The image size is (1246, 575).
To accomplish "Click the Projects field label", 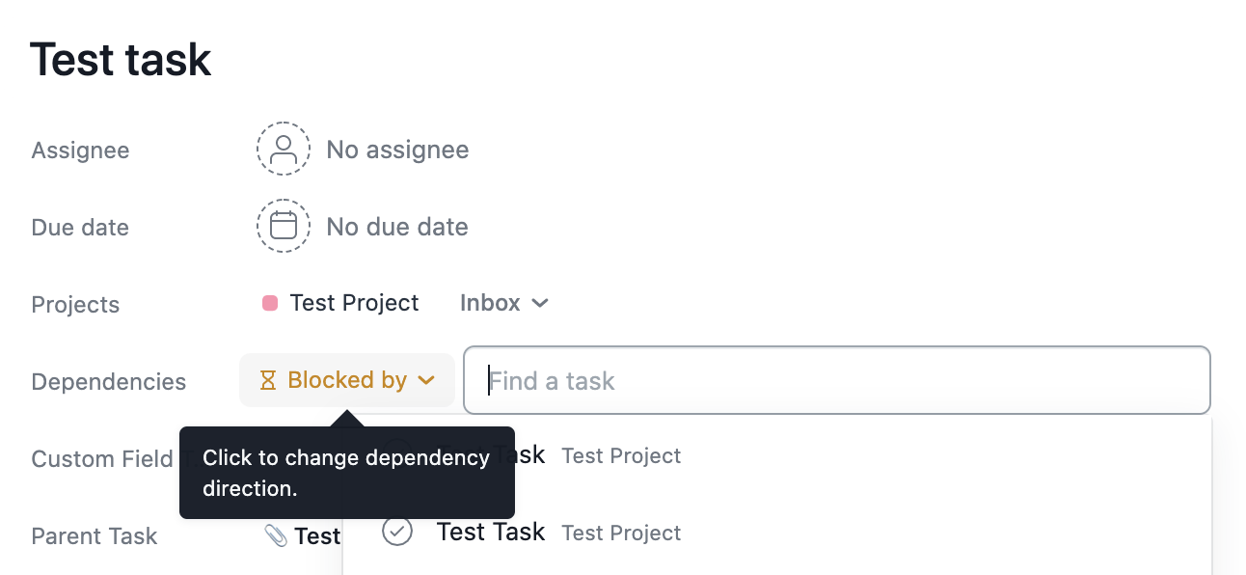I will 75,305.
